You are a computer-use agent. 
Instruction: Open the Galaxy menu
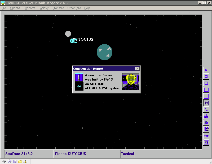[44, 8]
